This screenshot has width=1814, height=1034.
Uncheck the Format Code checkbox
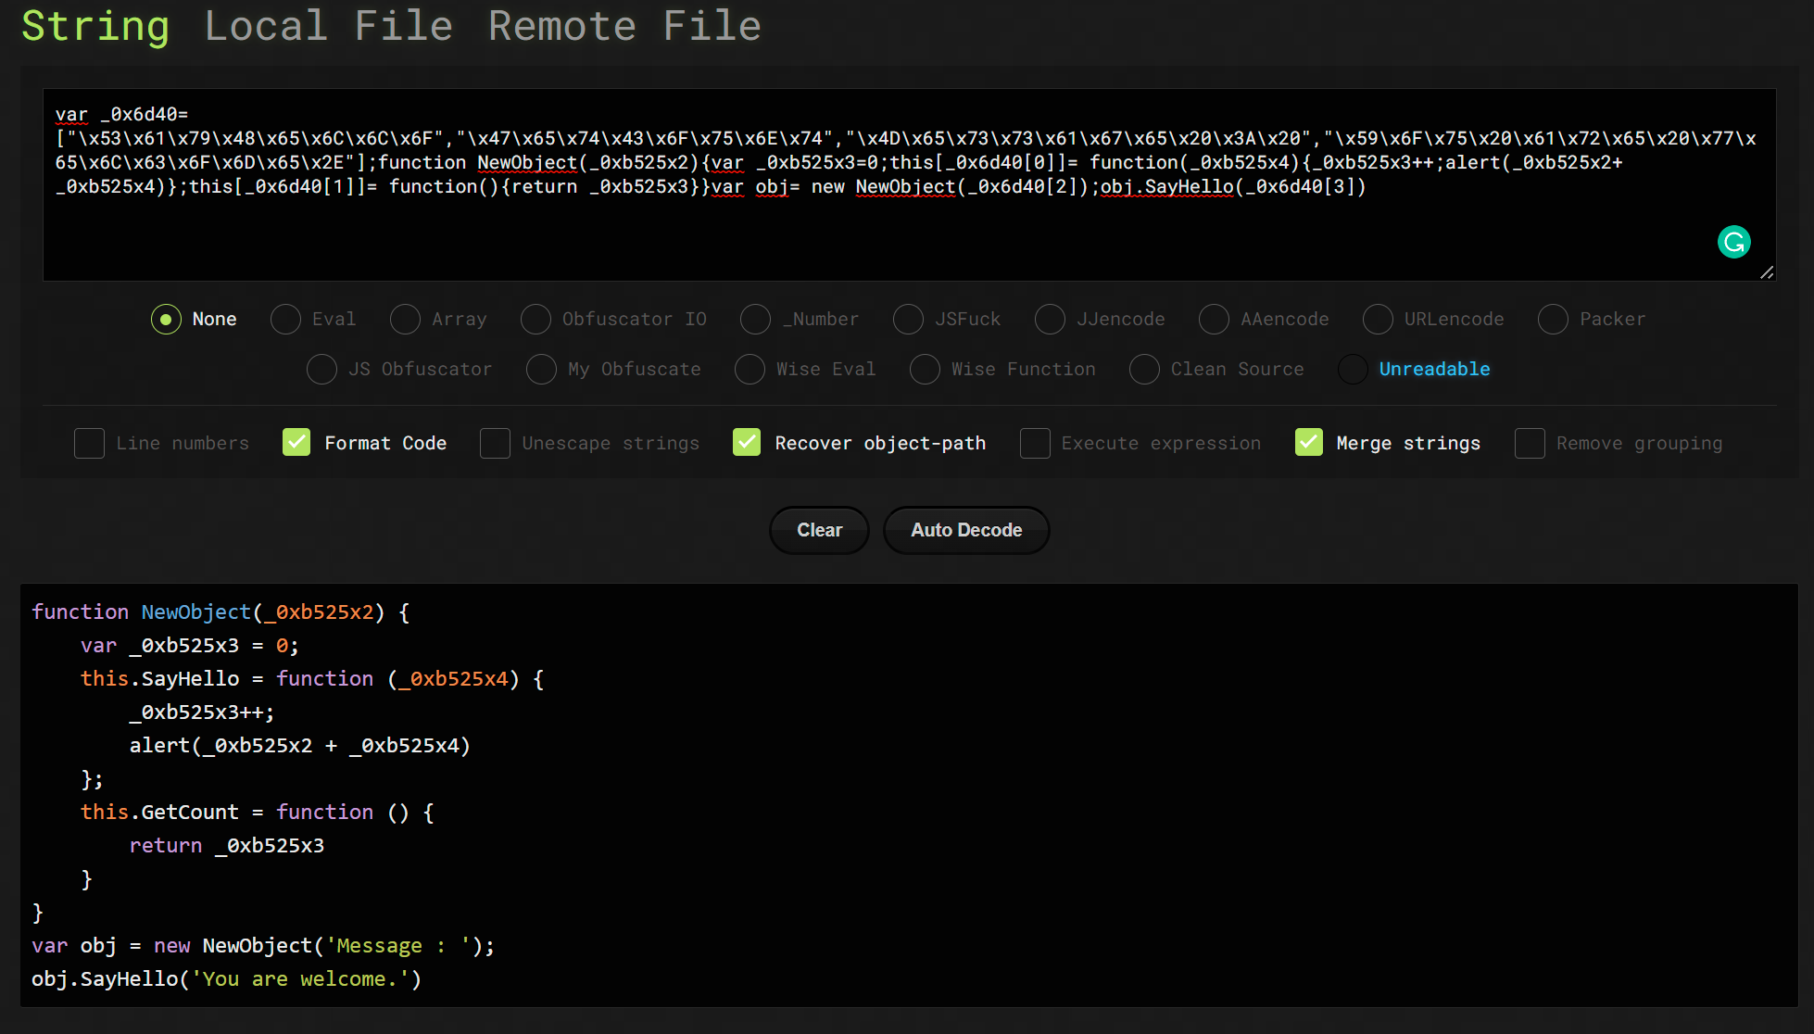pyautogui.click(x=296, y=443)
